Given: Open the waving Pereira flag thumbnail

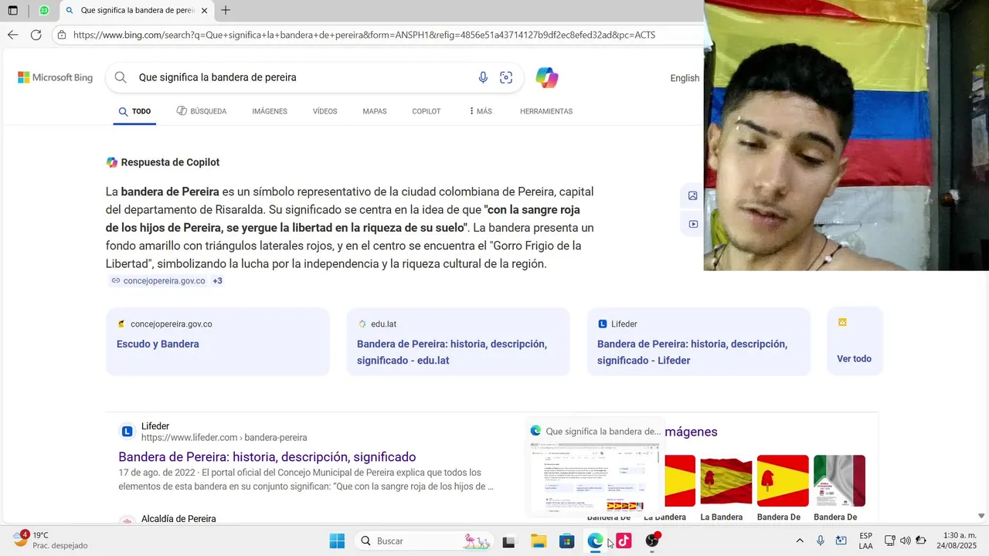Looking at the screenshot, I should tap(726, 481).
